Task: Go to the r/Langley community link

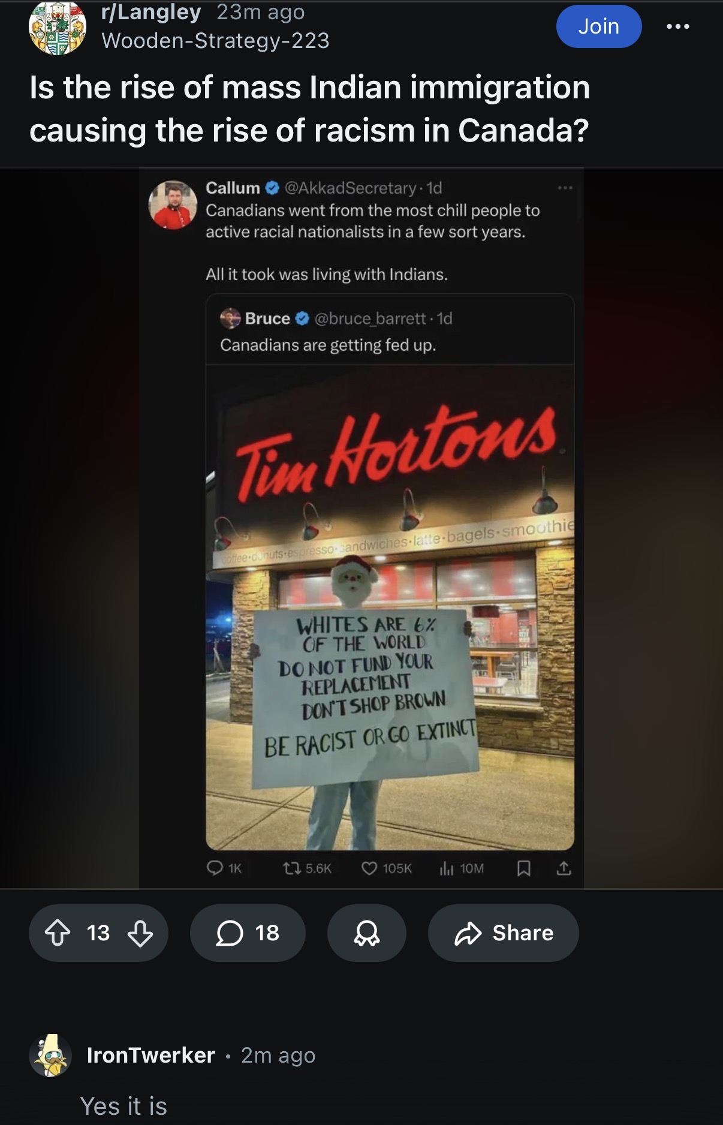Action: [151, 12]
